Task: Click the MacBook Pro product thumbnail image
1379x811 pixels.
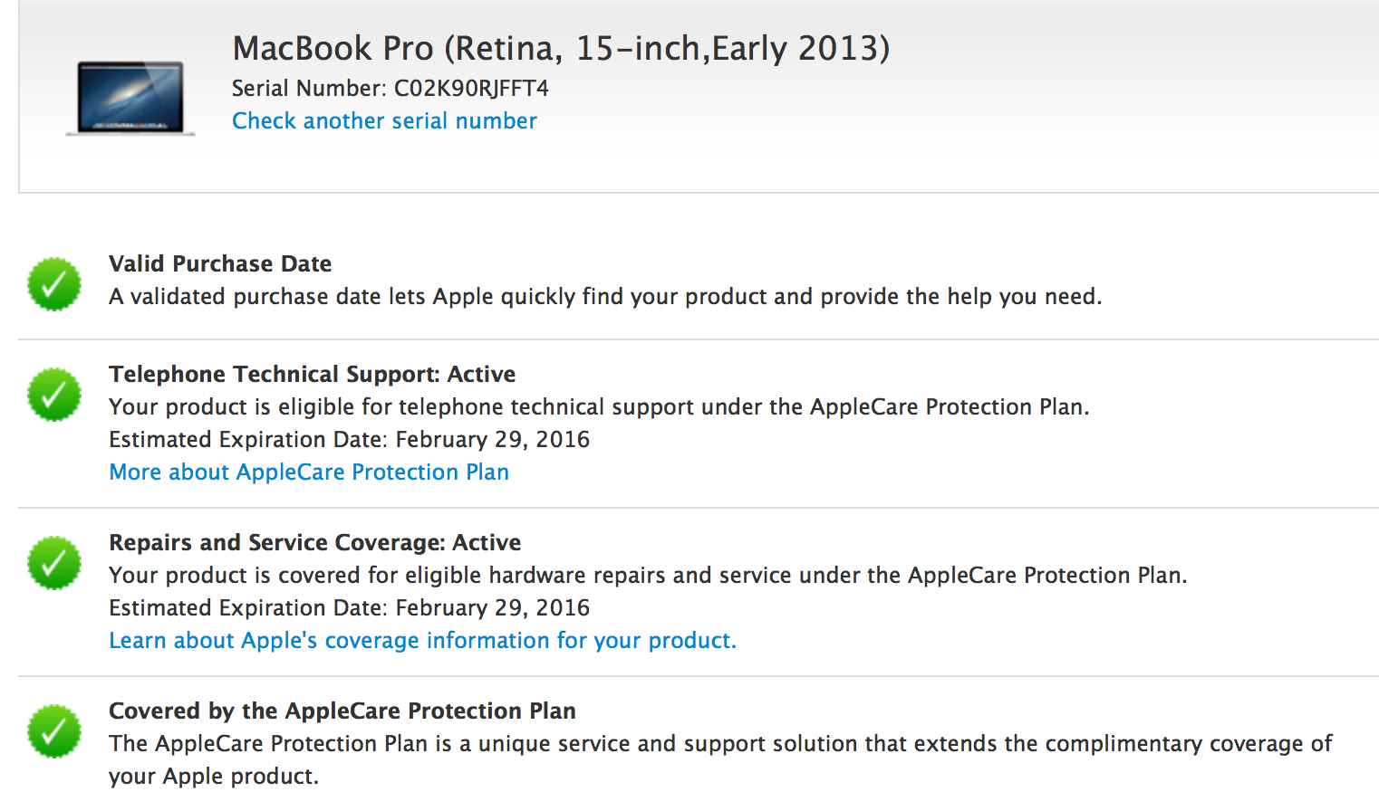Action: 130,98
